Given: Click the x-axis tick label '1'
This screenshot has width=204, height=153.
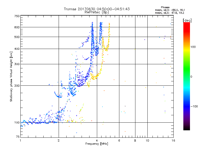Looking at the screenshot, I should pyautogui.click(x=20, y=141).
